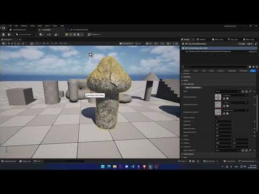259x194 pixels.
Task: Open the second texture asset dropdown
Action: point(236,103)
